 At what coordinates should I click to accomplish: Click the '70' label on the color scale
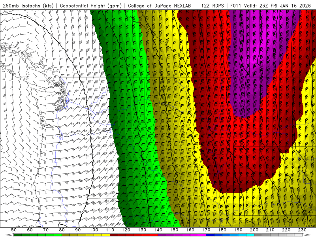[46, 230]
